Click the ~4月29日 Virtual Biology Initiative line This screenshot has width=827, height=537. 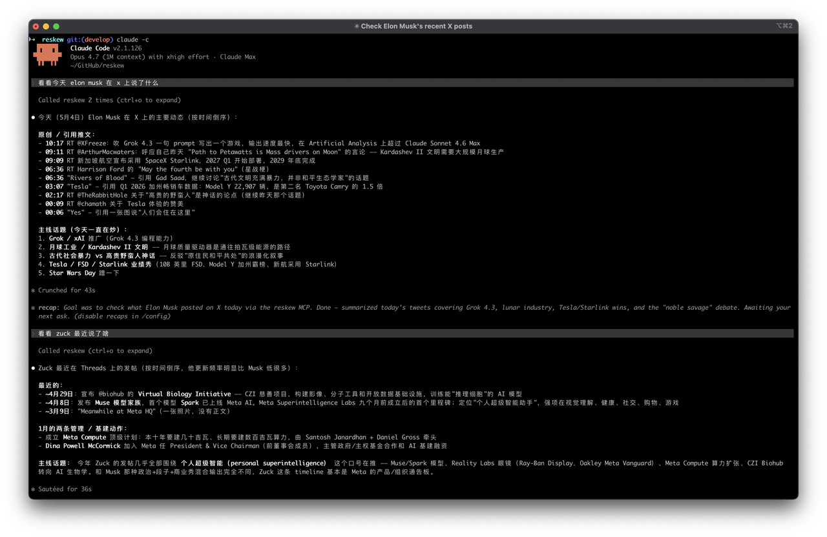click(x=280, y=394)
